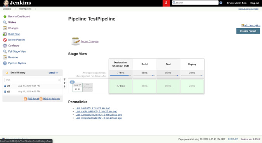Click the Back to Dashboard arrow icon

(x=5, y=17)
